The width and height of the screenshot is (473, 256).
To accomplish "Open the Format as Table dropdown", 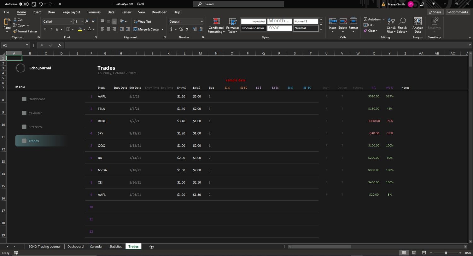I will [233, 25].
